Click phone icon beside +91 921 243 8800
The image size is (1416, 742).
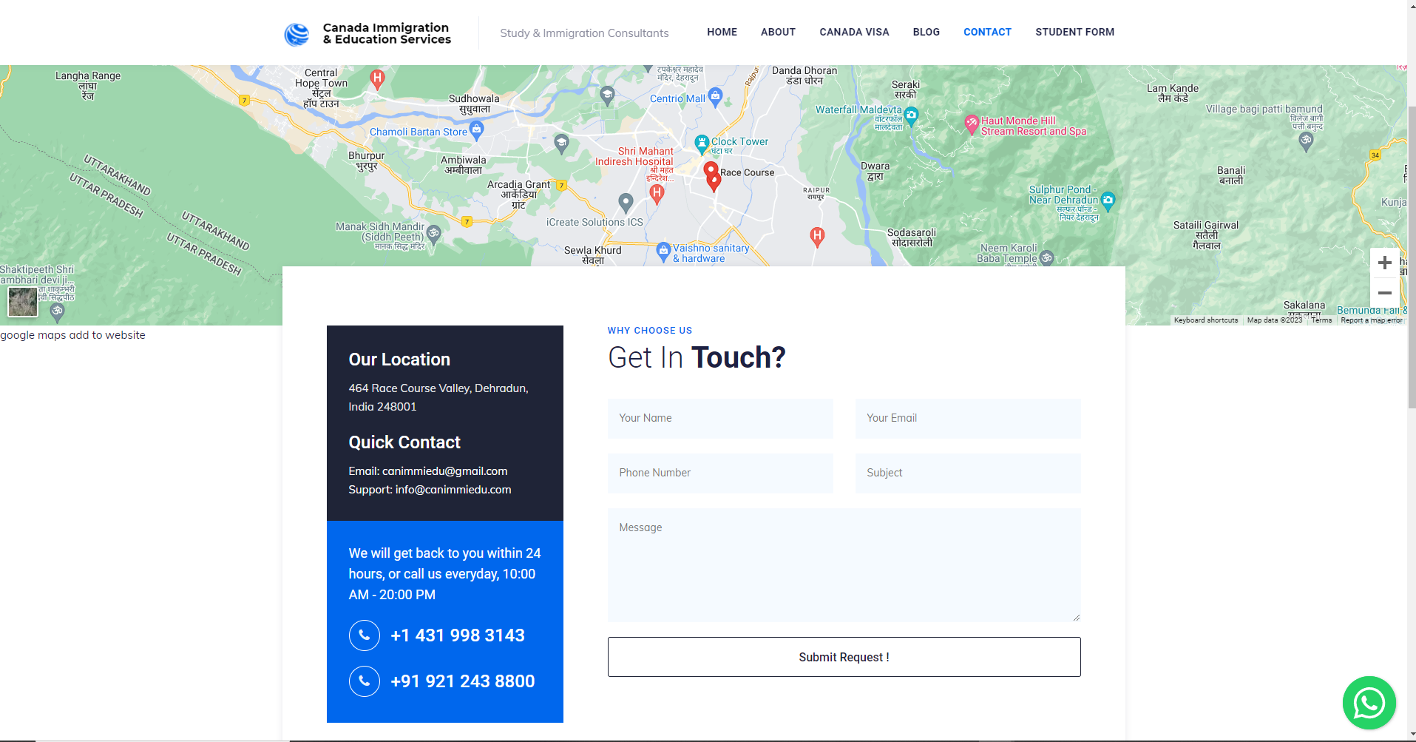coord(365,681)
